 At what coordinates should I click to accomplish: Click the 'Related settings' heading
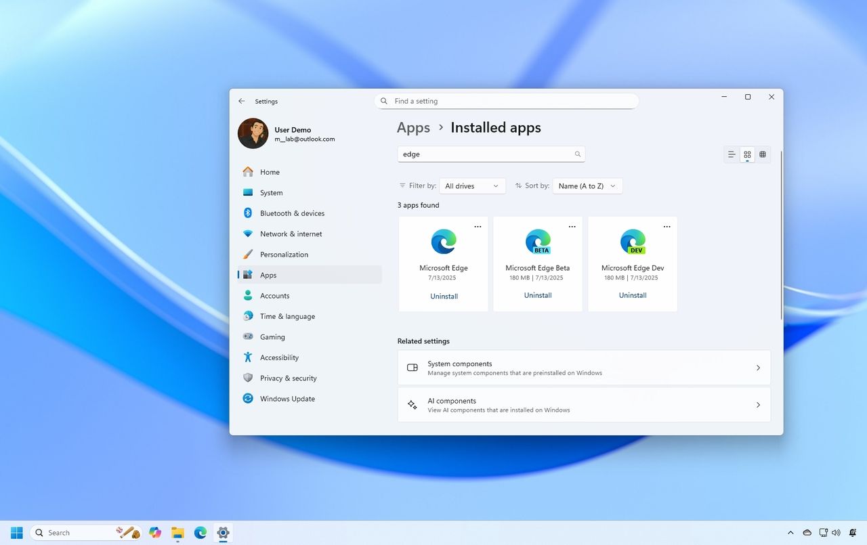coord(423,341)
